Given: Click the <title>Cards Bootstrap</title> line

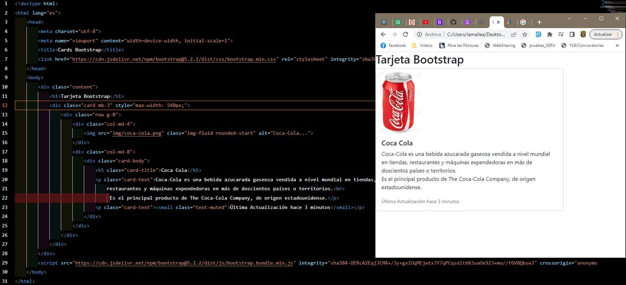Looking at the screenshot, I should coord(81,50).
